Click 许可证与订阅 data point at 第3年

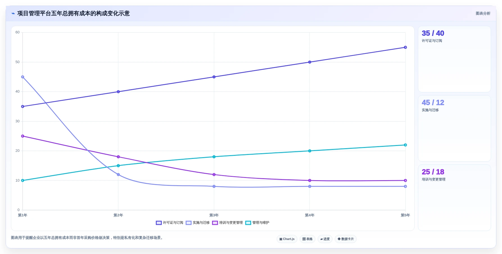click(214, 77)
